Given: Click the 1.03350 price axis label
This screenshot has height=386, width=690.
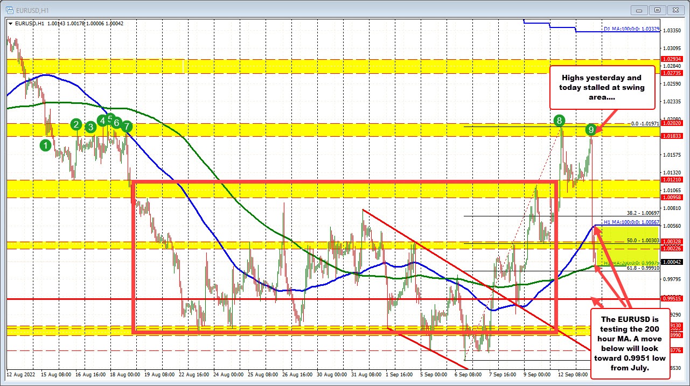Looking at the screenshot, I should tap(671, 31).
